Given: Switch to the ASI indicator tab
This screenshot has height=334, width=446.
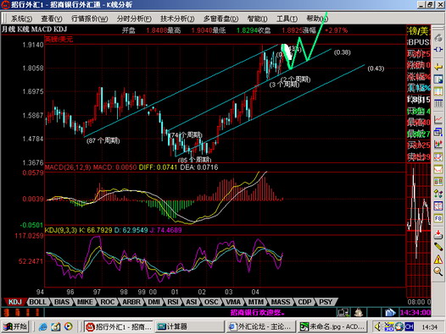Looking at the screenshot, I should tap(192, 302).
